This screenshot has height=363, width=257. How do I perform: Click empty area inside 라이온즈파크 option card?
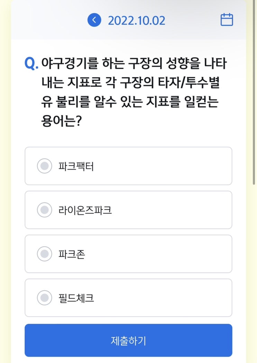tap(173, 210)
